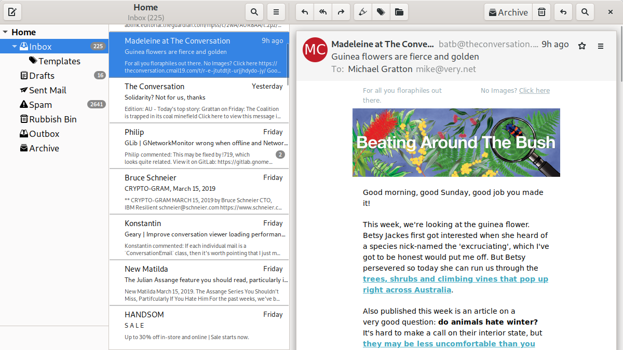Viewport: 623px width, 350px height.
Task: Reply to Madeleine's conversation
Action: [304, 11]
